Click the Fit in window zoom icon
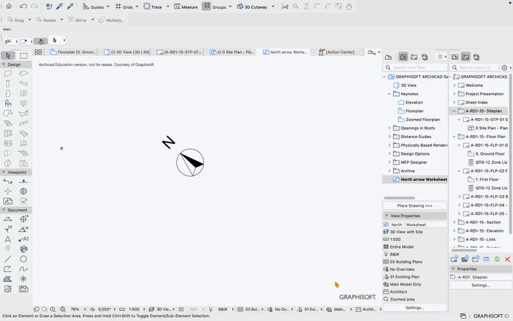The height and width of the screenshot is (321, 513). click(x=63, y=309)
